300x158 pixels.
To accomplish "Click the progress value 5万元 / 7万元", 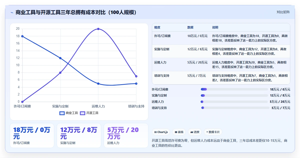I will click(x=281, y=108).
